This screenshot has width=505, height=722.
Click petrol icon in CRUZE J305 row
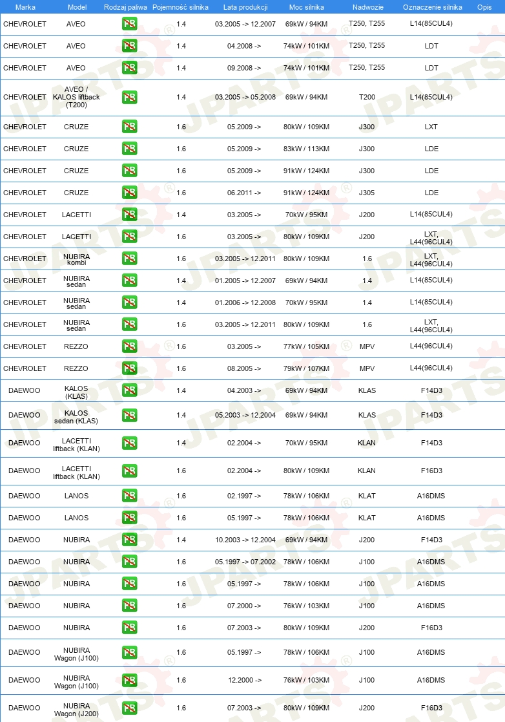pos(130,193)
